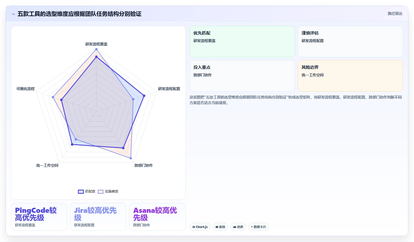Click 跨部门协作 text inside 投入重点 card
Screen dimensions: 414x242
tap(203, 75)
